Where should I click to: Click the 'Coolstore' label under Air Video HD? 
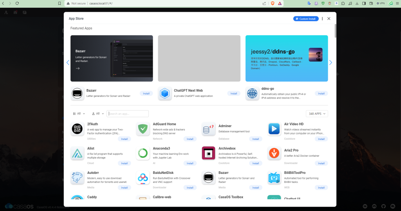coord(289,139)
